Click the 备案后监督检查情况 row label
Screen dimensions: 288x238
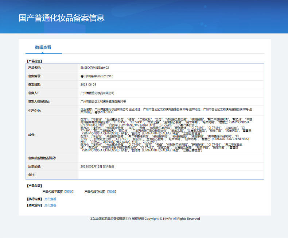coord(42,158)
